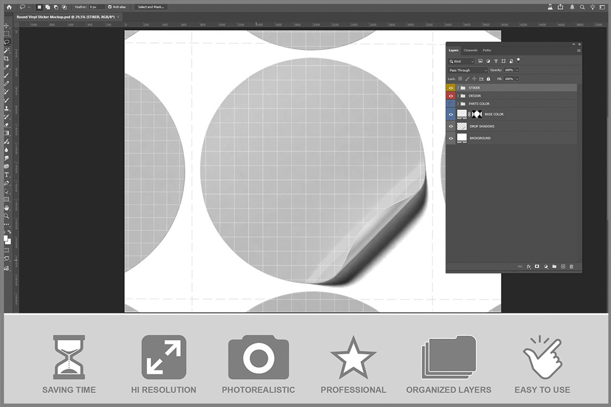Select the Pen tool
The image size is (611, 407).
[7, 183]
